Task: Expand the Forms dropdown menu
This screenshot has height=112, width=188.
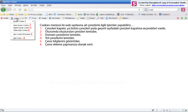Action: click(x=34, y=18)
